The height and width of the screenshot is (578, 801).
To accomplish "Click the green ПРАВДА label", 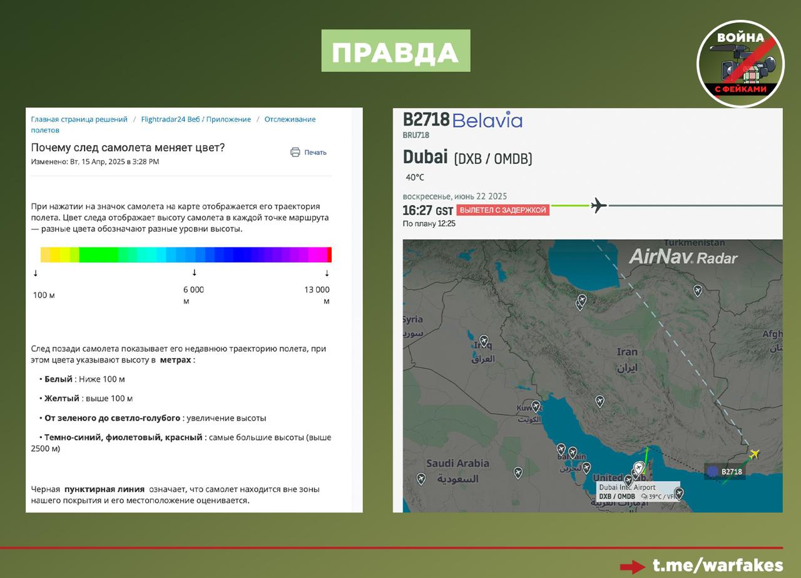I will (395, 51).
